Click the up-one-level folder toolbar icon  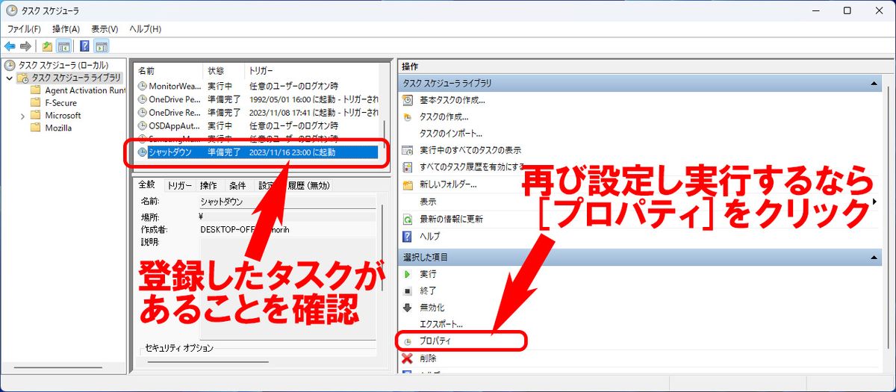[x=47, y=46]
